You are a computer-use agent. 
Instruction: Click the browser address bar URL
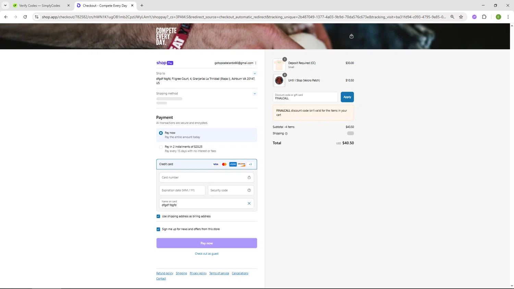click(244, 17)
